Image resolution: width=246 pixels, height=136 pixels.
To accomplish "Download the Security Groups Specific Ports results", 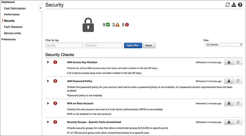I will click(x=229, y=122).
